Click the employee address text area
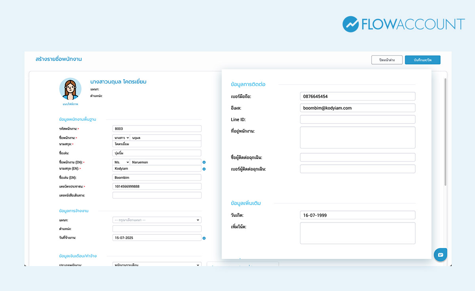Image resolution: width=475 pixels, height=291 pixels. 357,137
